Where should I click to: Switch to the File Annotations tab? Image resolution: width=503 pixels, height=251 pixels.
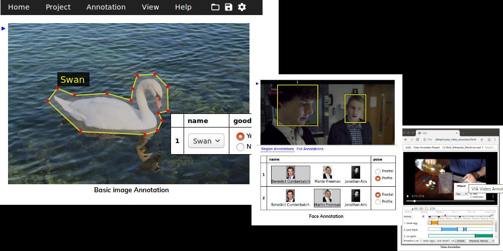pyautogui.click(x=310, y=149)
